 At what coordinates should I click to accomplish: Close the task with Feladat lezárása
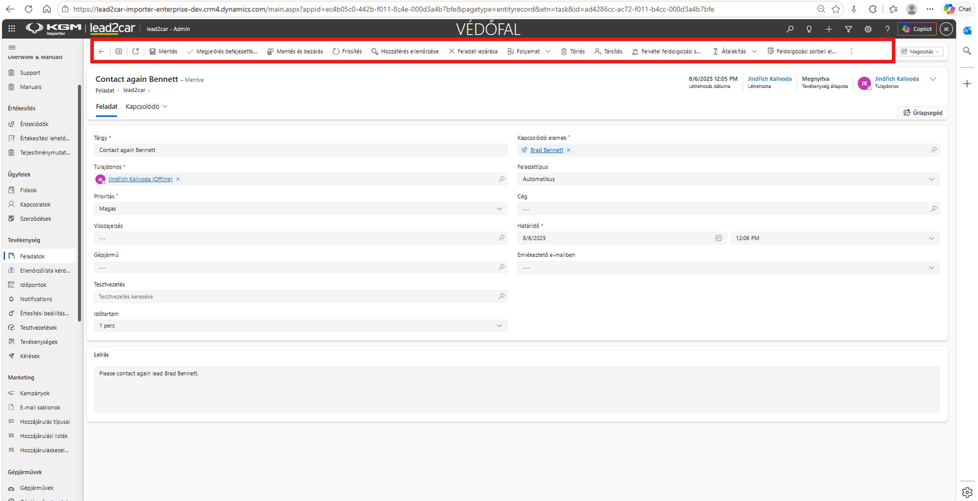(473, 51)
